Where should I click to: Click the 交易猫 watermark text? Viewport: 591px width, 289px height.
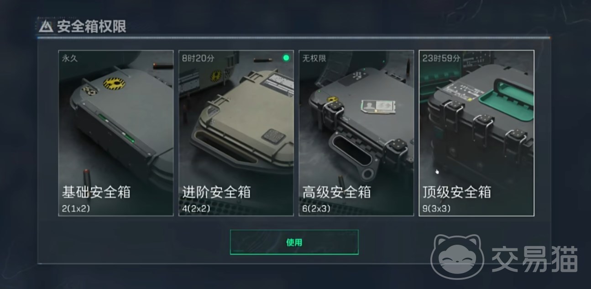pos(534,259)
